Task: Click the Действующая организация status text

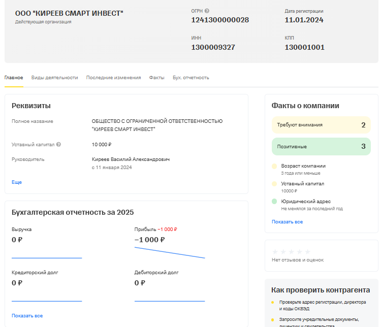Action: coord(43,22)
